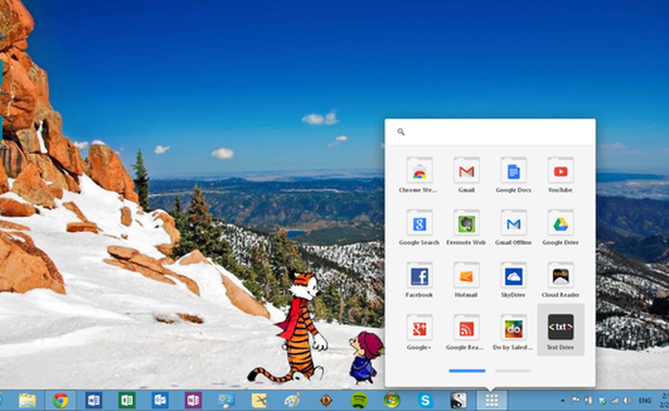The image size is (669, 411).
Task: Open Microsoft OneNote from the taskbar
Action: click(x=193, y=400)
